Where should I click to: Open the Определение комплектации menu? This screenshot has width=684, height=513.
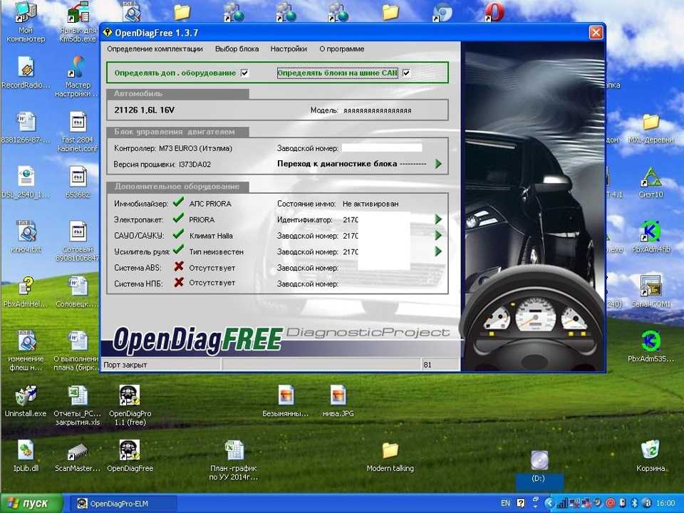155,49
